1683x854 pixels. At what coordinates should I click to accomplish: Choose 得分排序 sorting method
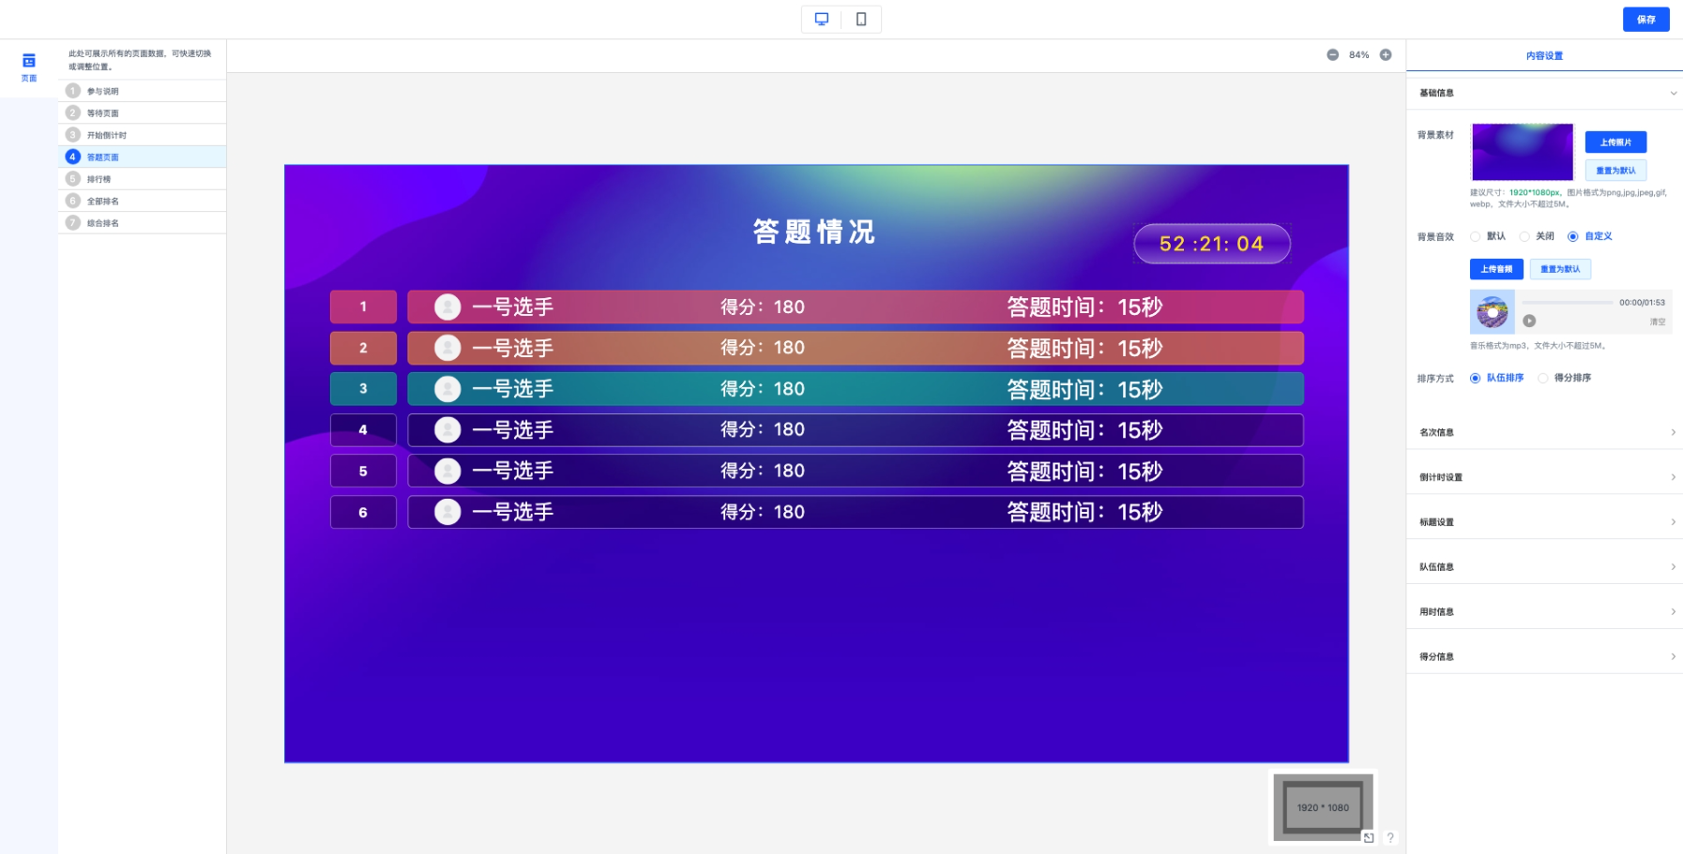(x=1543, y=379)
